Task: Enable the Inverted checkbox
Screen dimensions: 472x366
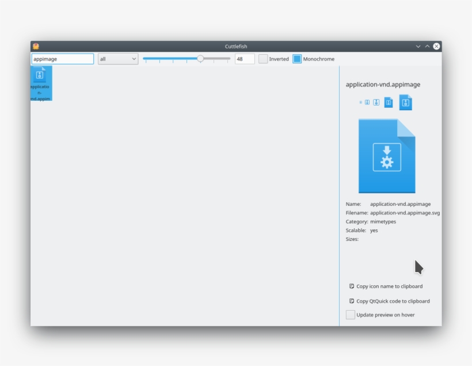Action: (x=263, y=59)
